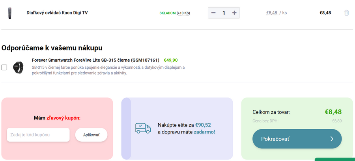Click the quantity field showing 1
The width and height of the screenshot is (355, 161).
224,13
